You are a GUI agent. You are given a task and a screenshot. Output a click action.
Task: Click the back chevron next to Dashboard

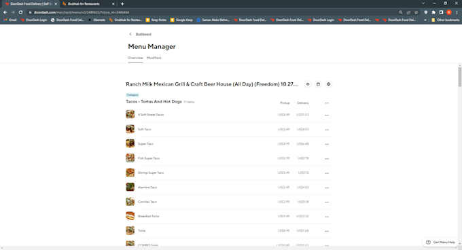[130, 34]
